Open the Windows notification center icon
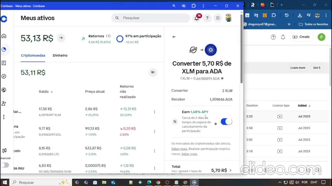This screenshot has height=186, width=332. tap(323, 182)
